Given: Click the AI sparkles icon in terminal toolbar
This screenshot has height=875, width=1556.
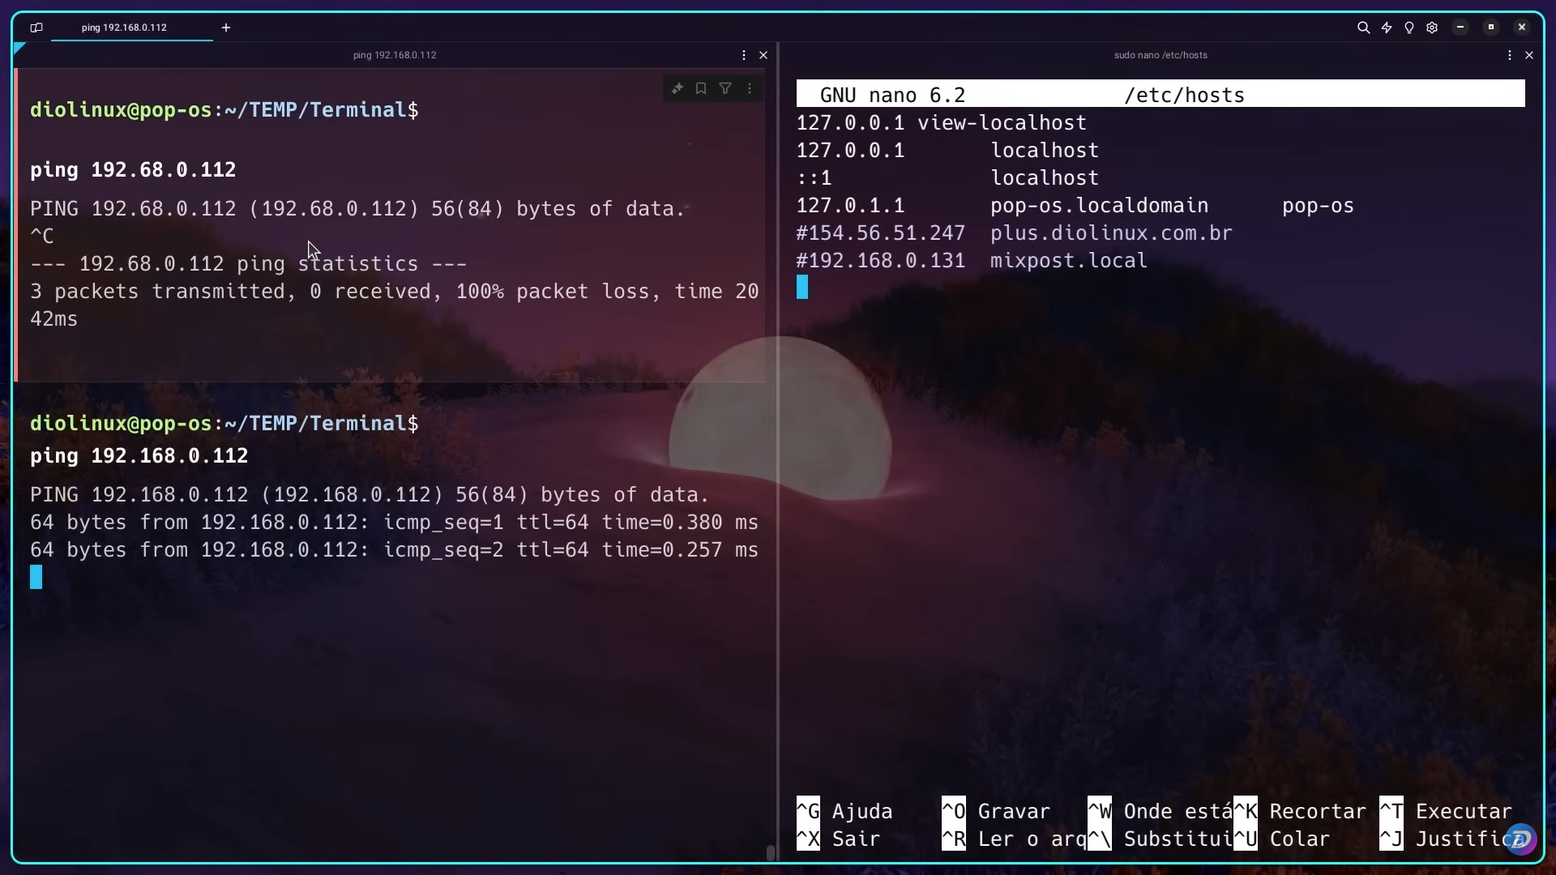Looking at the screenshot, I should coord(678,87).
